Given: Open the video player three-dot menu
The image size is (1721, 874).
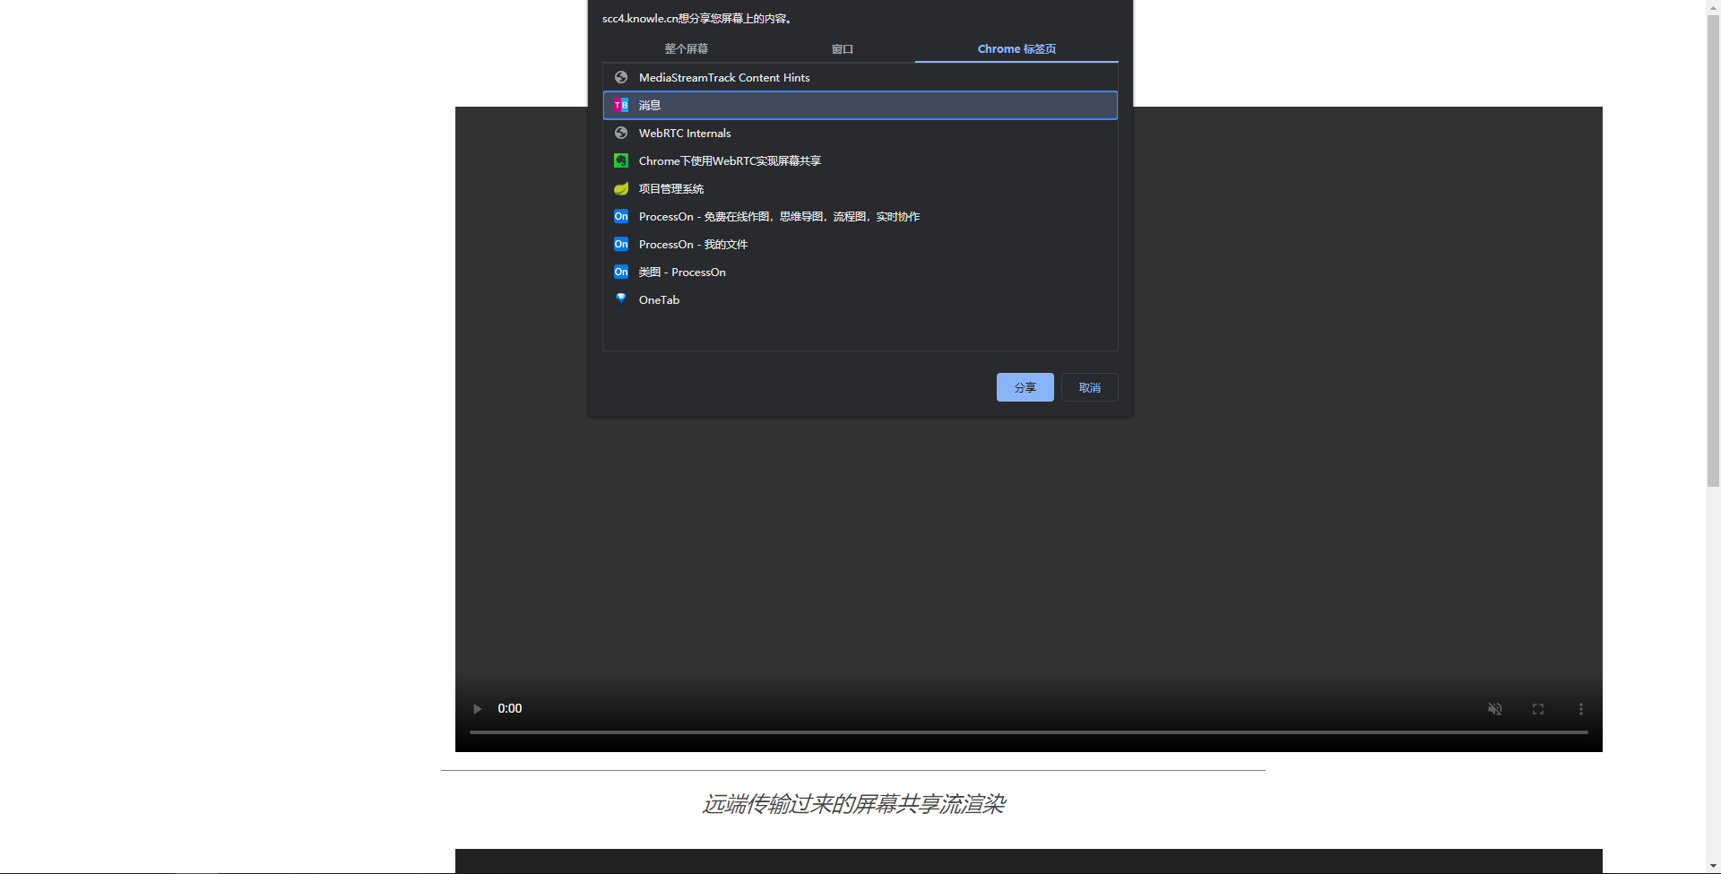Looking at the screenshot, I should 1580,708.
